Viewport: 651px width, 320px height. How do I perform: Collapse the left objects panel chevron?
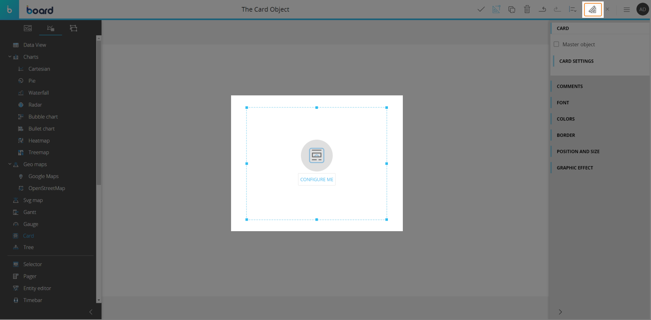tap(91, 312)
